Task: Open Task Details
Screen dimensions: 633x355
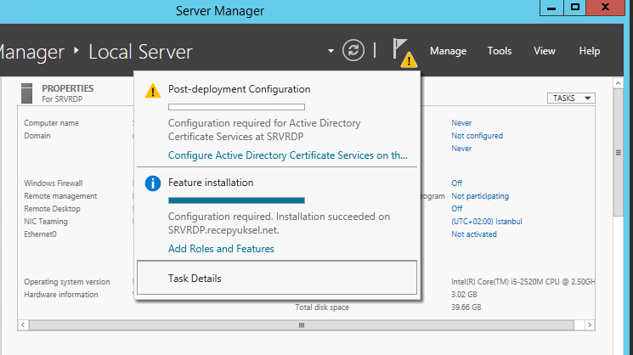Action: [277, 278]
